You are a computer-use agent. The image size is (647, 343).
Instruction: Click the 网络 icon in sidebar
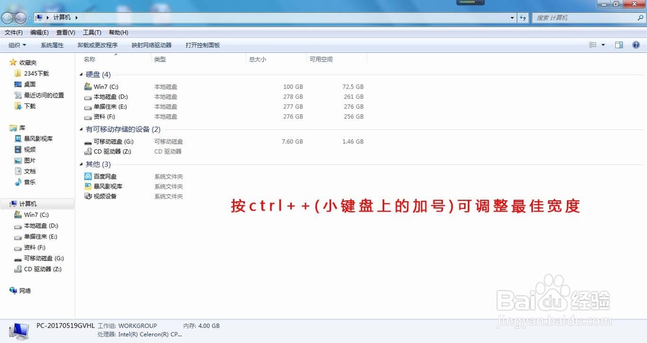tap(13, 291)
